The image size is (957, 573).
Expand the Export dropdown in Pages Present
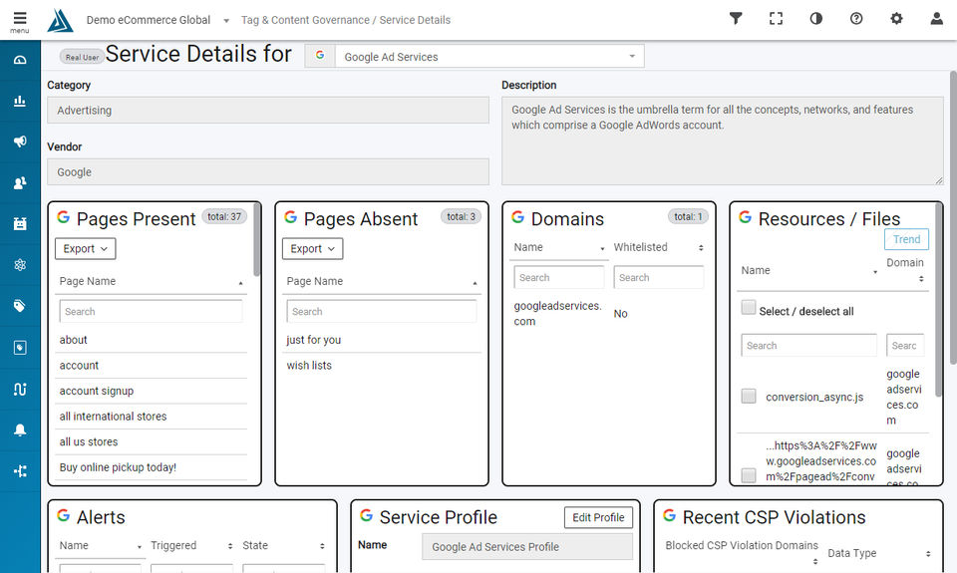click(x=86, y=249)
